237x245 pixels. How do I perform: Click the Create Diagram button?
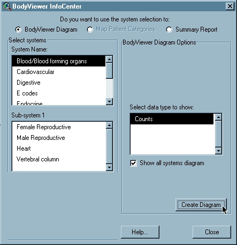point(201,205)
